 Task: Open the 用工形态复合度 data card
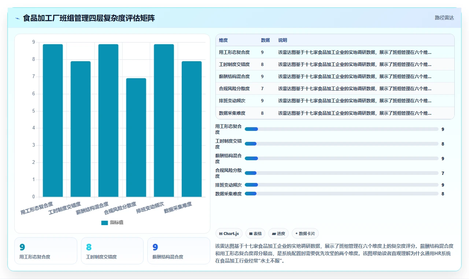[46, 251]
